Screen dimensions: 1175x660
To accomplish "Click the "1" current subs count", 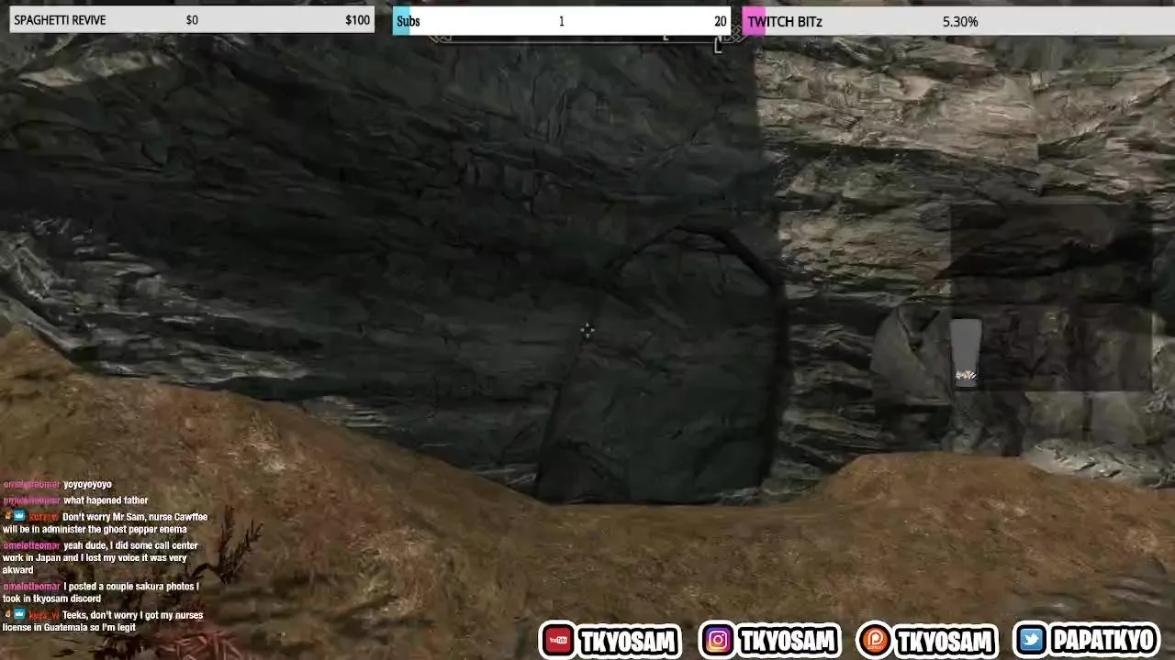I will [x=561, y=21].
